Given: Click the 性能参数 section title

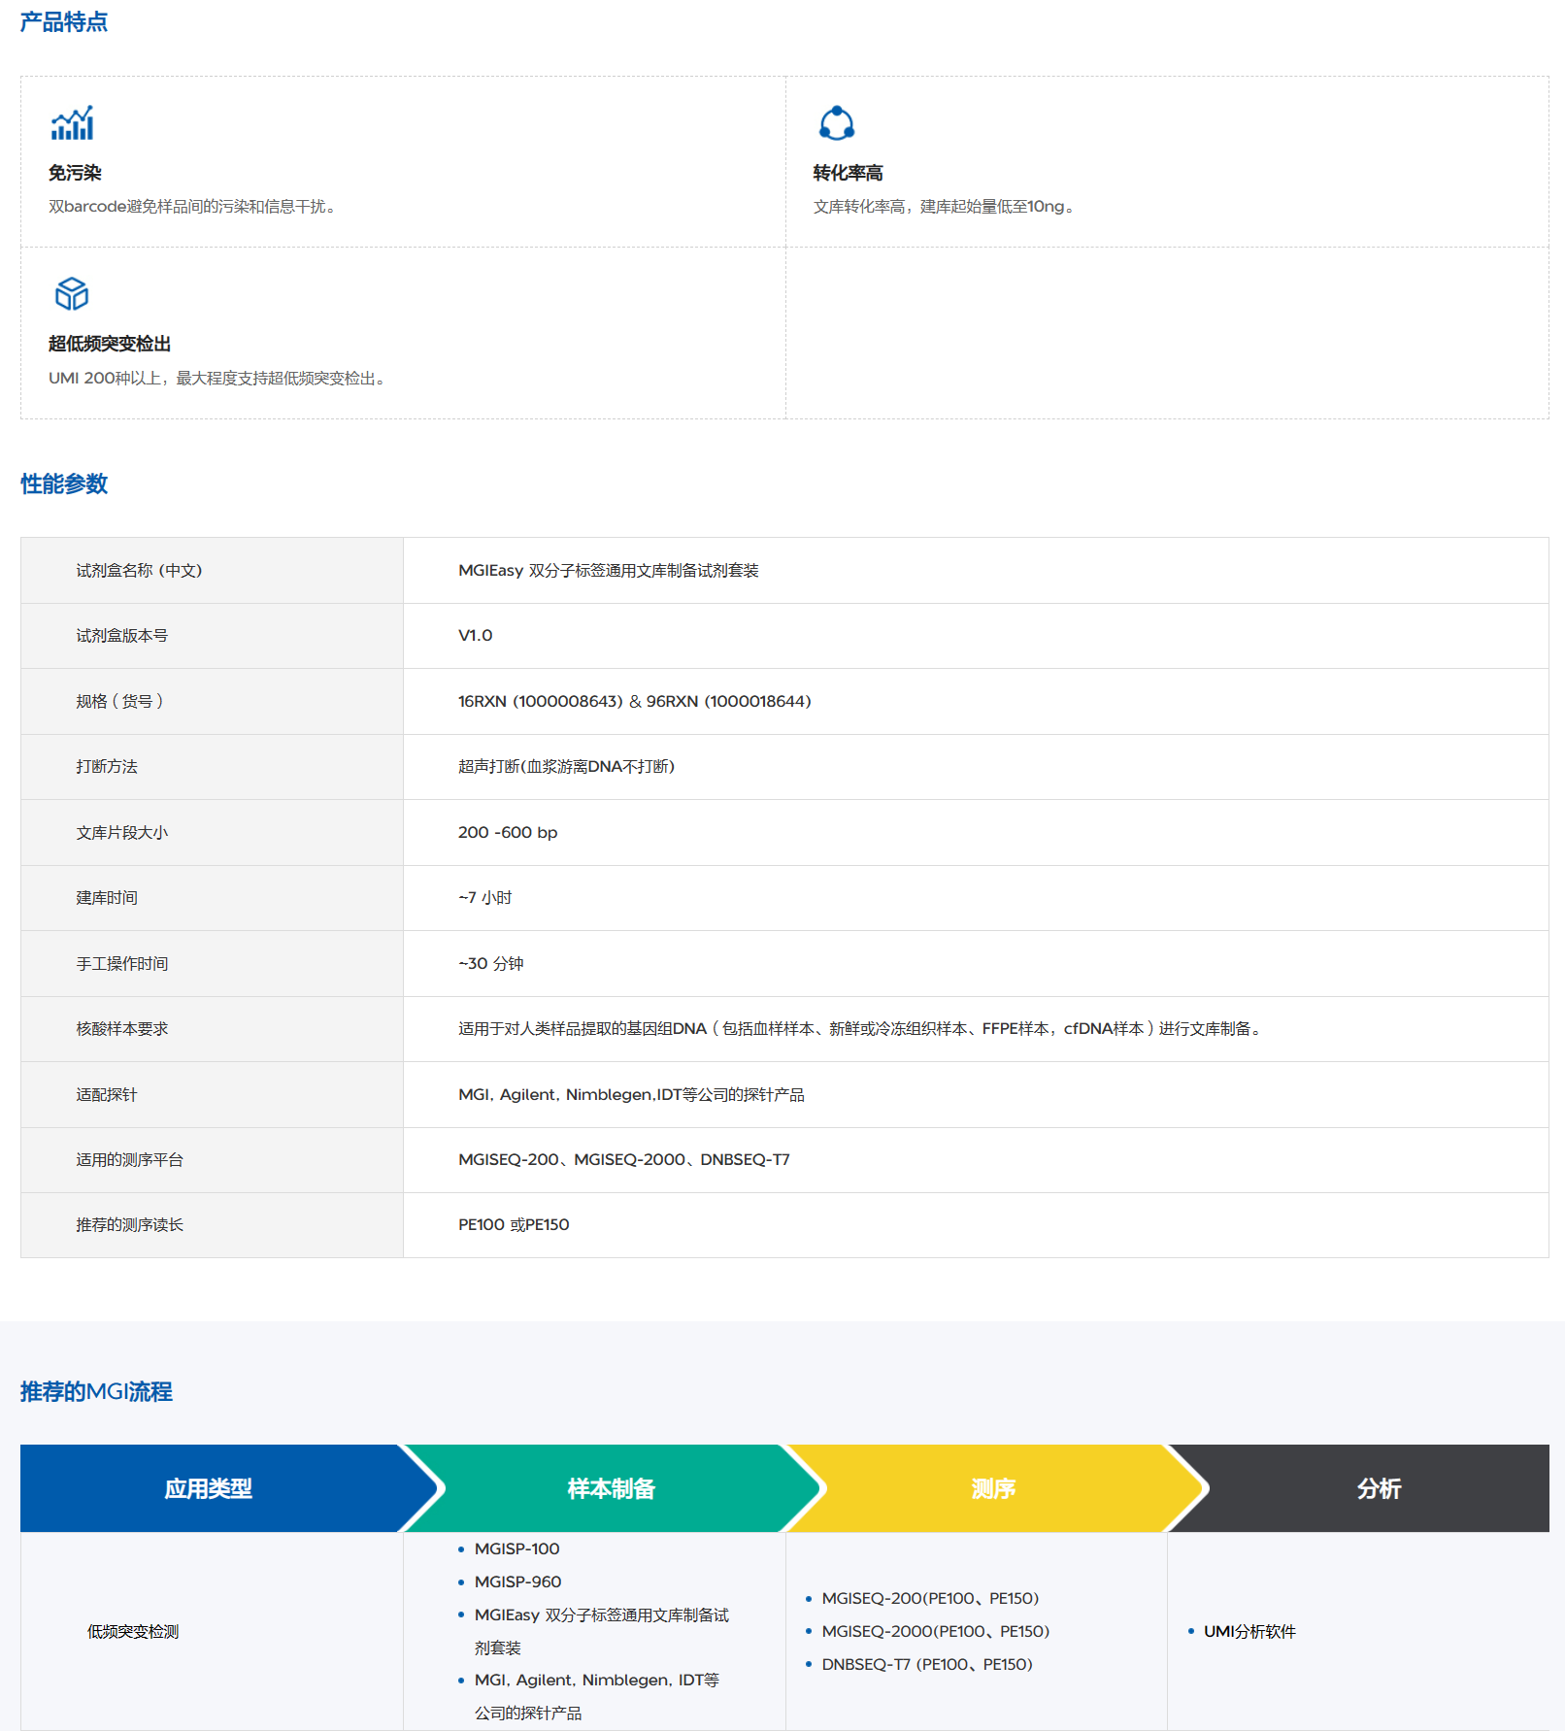Looking at the screenshot, I should click(x=64, y=483).
